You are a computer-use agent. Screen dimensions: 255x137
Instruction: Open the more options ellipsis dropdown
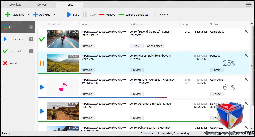point(164,15)
